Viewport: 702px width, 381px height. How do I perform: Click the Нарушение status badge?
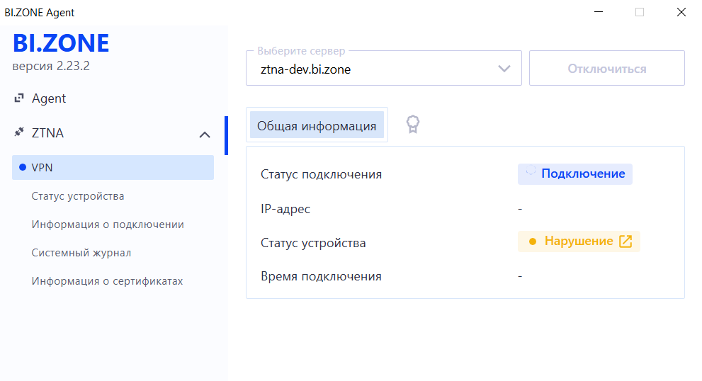tap(579, 241)
